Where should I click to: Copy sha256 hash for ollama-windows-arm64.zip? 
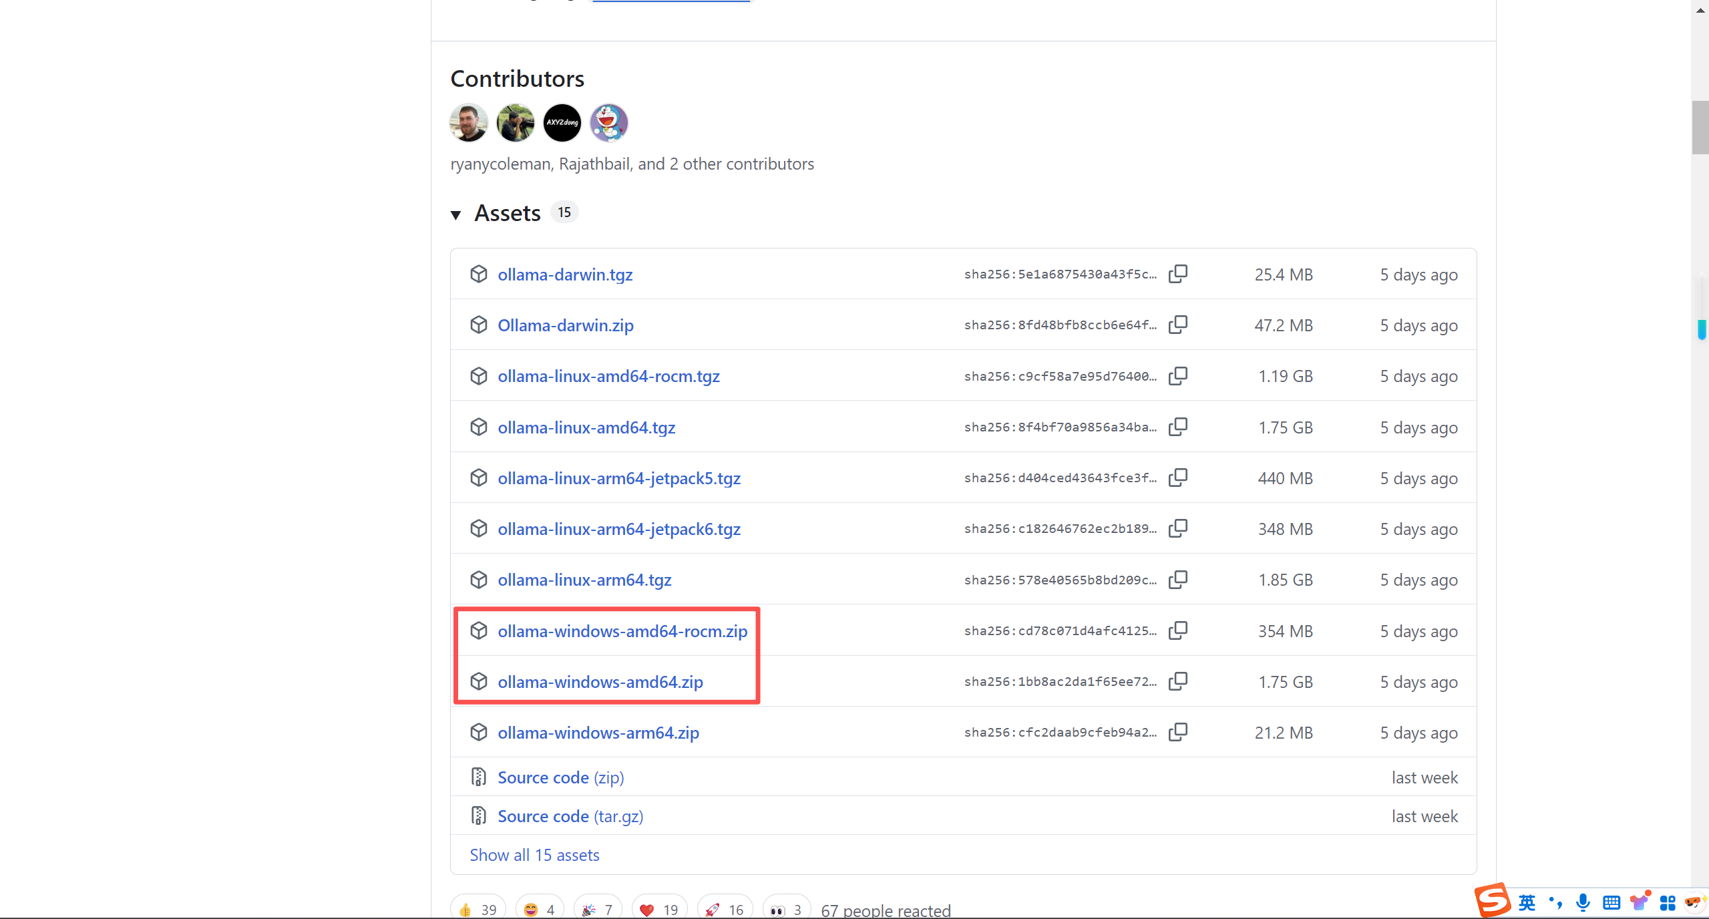[1177, 732]
